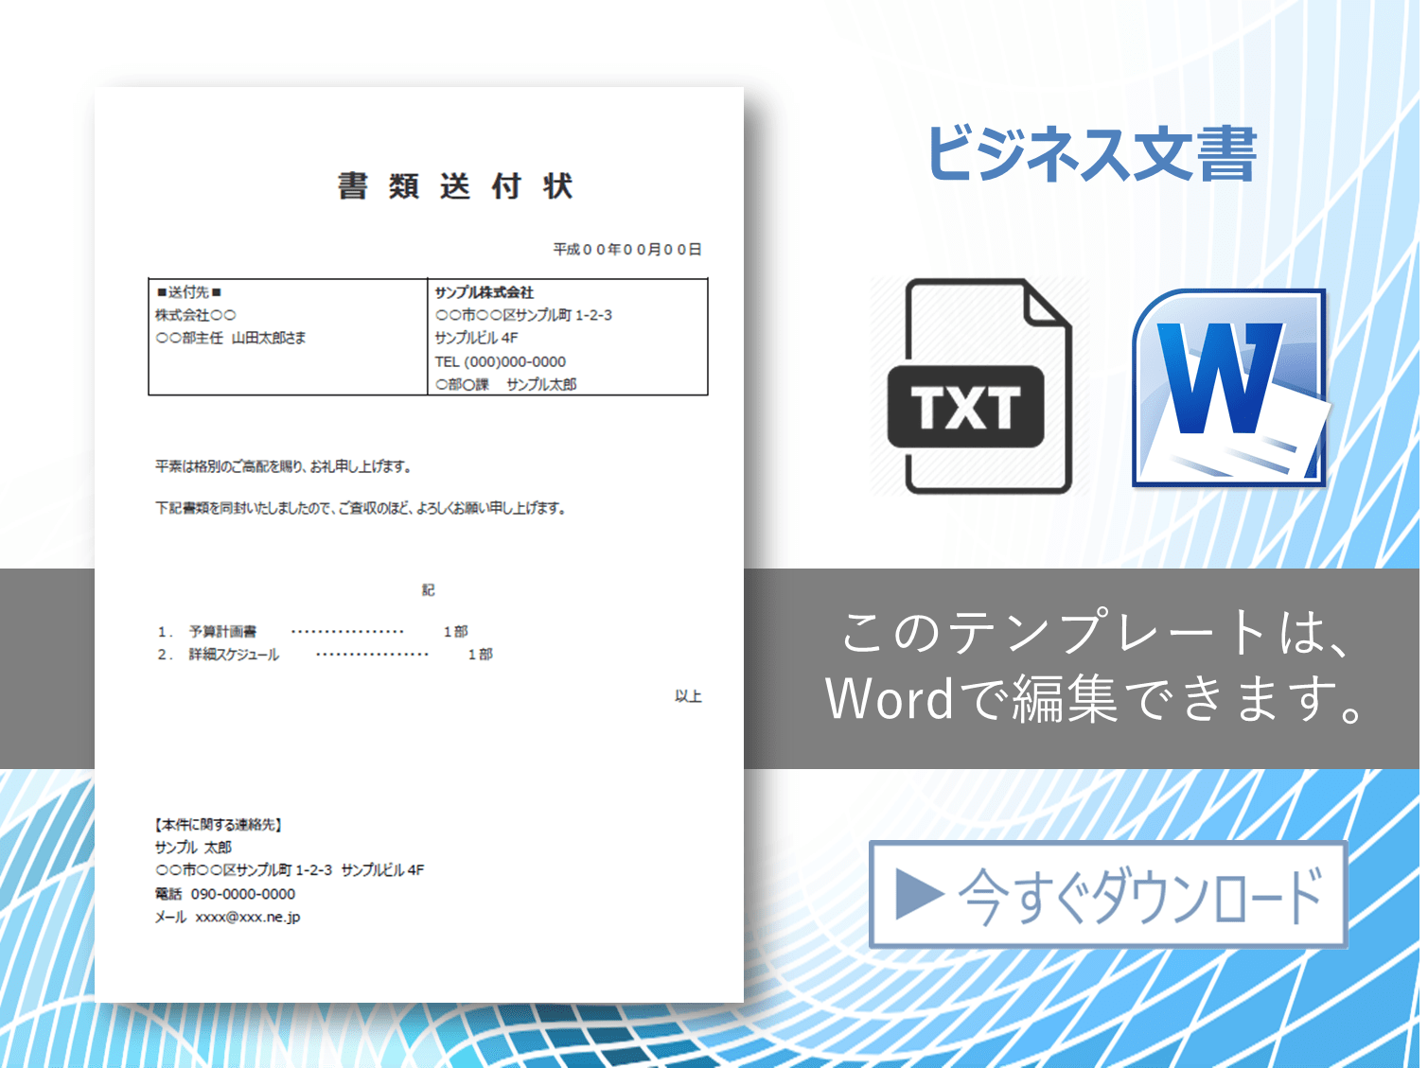Click the Microsoft Word icon
The width and height of the screenshot is (1428, 1068).
1230,388
